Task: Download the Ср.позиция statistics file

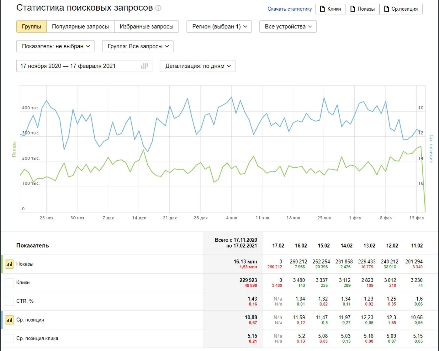Action: pyautogui.click(x=401, y=9)
